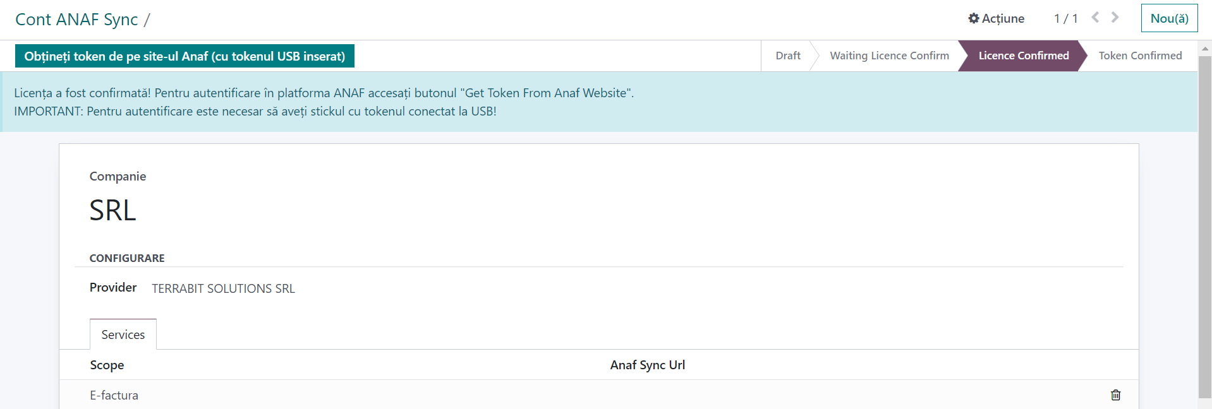Select Licence Confirmed stage
This screenshot has width=1212, height=409.
click(x=1023, y=56)
